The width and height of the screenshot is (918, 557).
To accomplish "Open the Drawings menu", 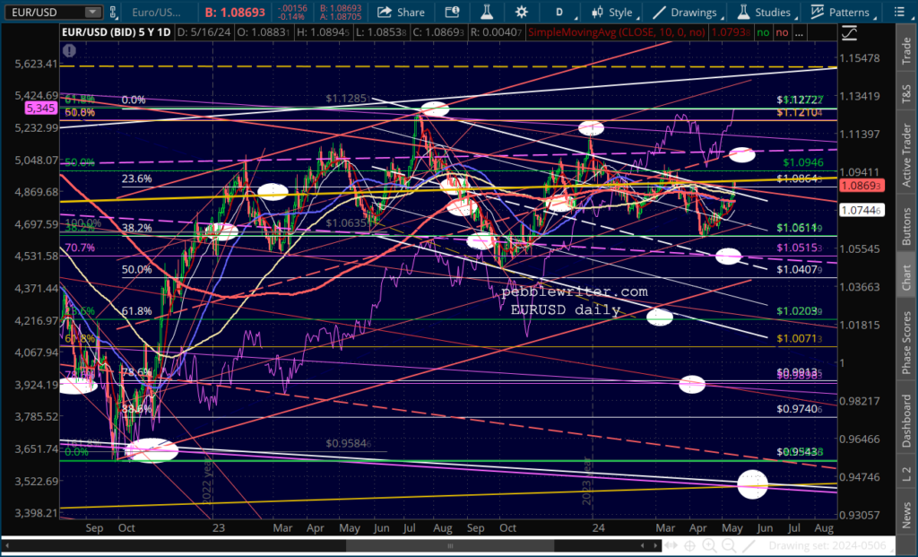I will coord(687,12).
